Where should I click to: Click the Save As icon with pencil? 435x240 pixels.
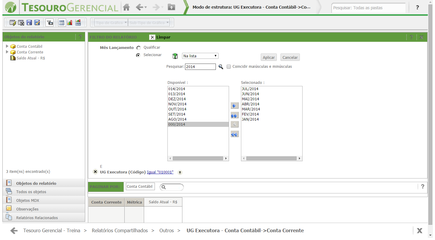pyautogui.click(x=37, y=23)
